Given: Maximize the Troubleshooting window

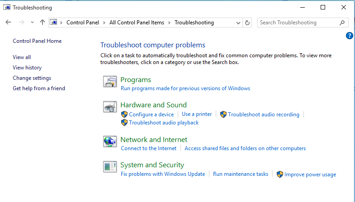Looking at the screenshot, I should (323, 8).
